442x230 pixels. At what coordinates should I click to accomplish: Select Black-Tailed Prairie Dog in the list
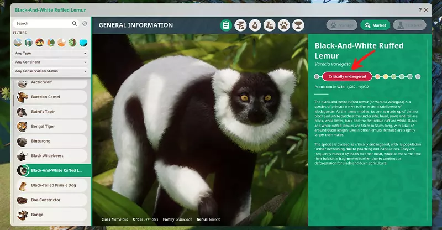pyautogui.click(x=51, y=185)
